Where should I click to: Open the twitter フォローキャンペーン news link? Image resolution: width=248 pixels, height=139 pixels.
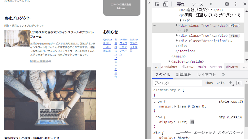pos(123,47)
